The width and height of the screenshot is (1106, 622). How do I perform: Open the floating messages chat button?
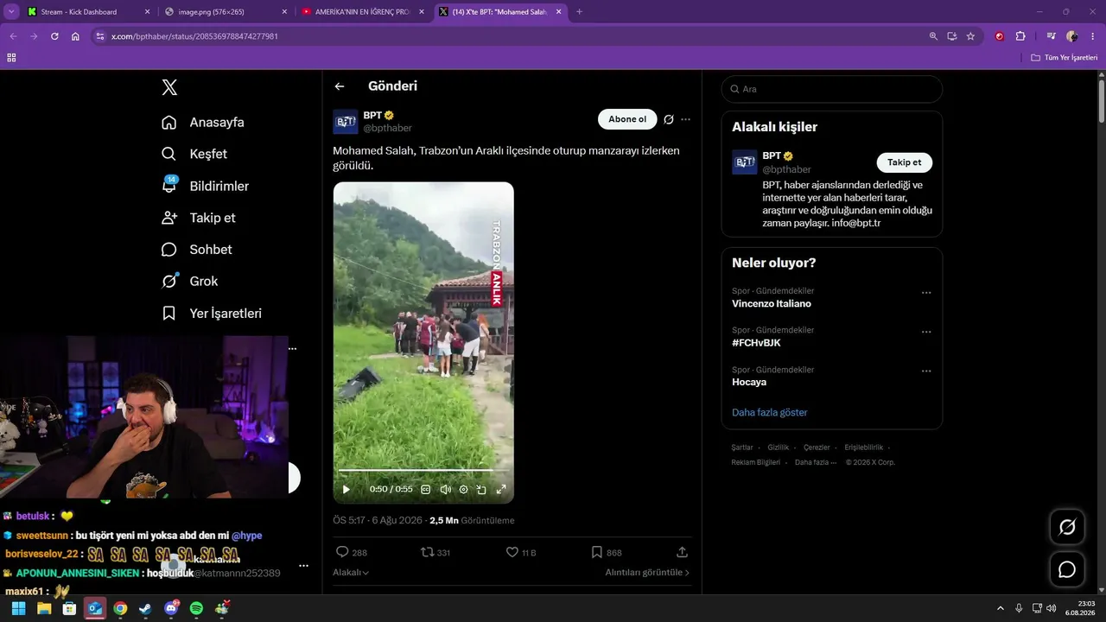click(x=1067, y=569)
